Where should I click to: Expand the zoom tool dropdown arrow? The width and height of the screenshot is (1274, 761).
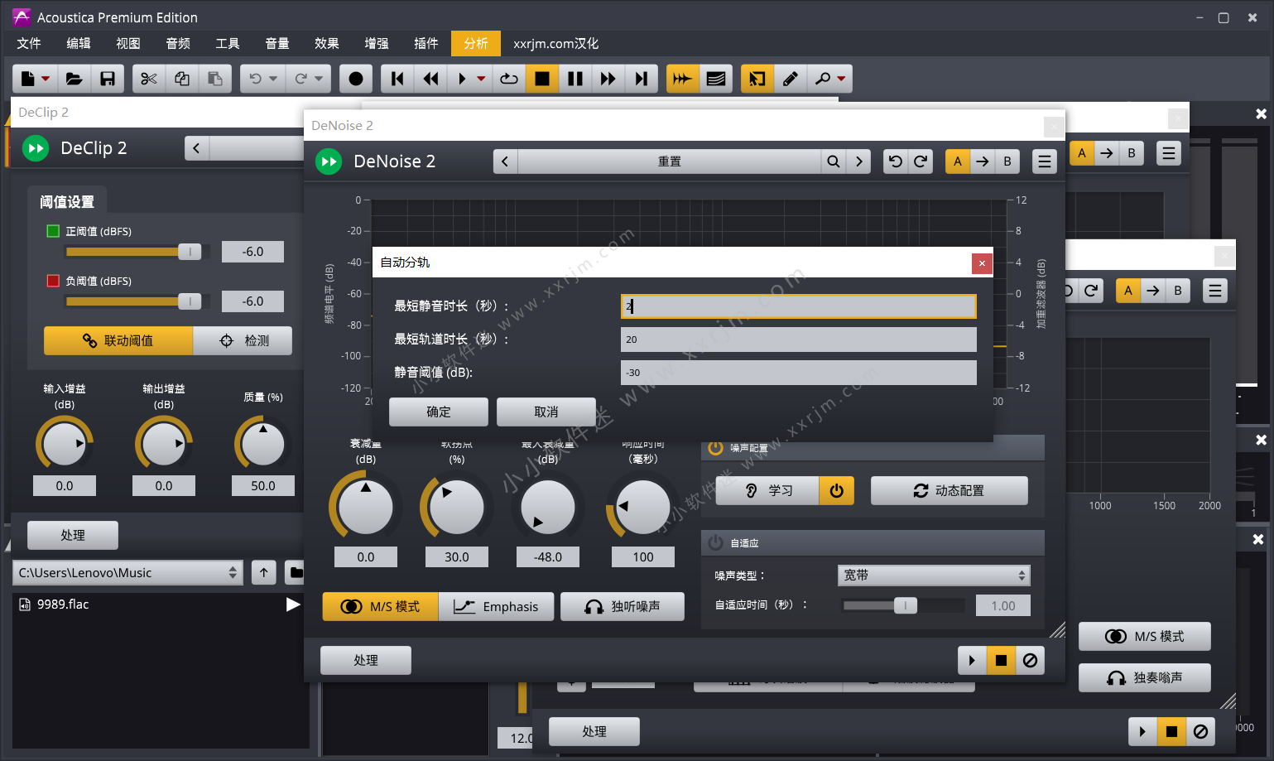tap(842, 79)
